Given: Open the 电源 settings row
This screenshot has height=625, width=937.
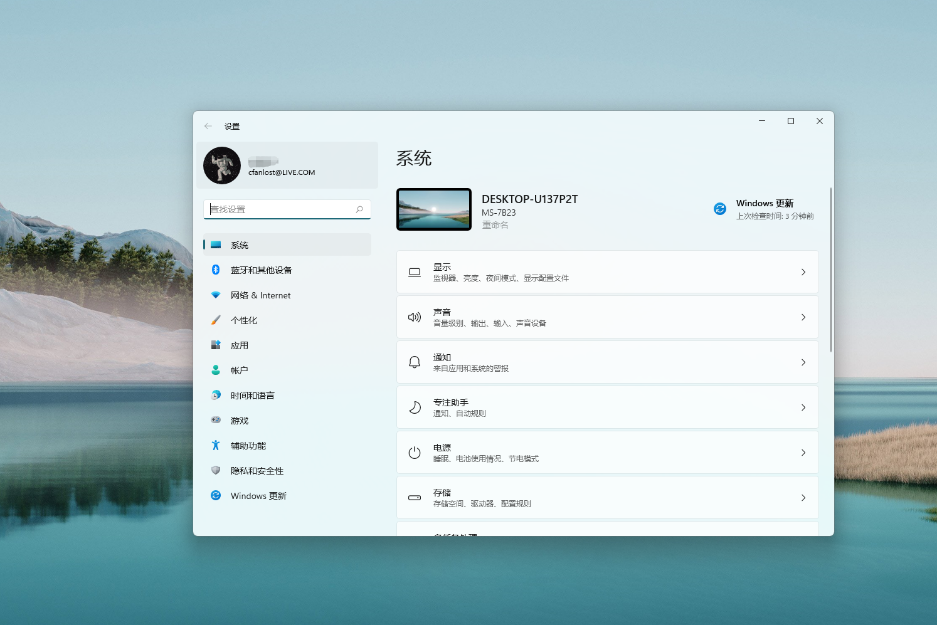Looking at the screenshot, I should pos(608,453).
